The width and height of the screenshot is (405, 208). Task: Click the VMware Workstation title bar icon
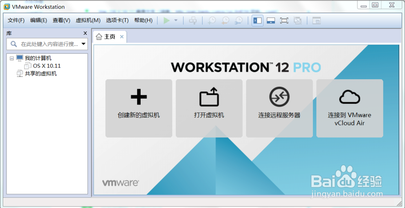click(x=7, y=7)
